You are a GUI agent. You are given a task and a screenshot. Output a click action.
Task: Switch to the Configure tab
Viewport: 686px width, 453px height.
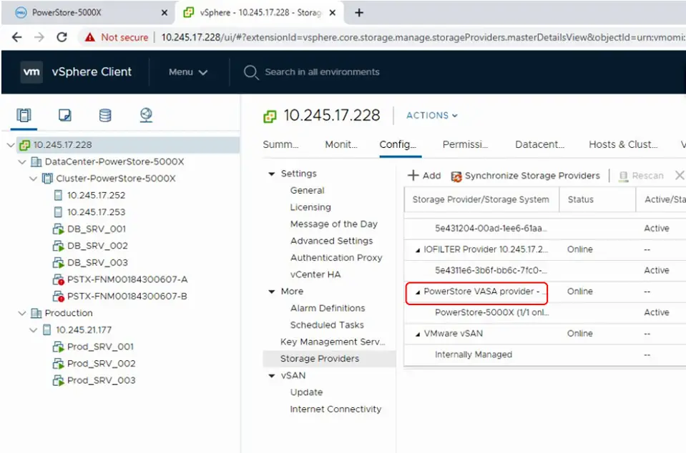(398, 144)
